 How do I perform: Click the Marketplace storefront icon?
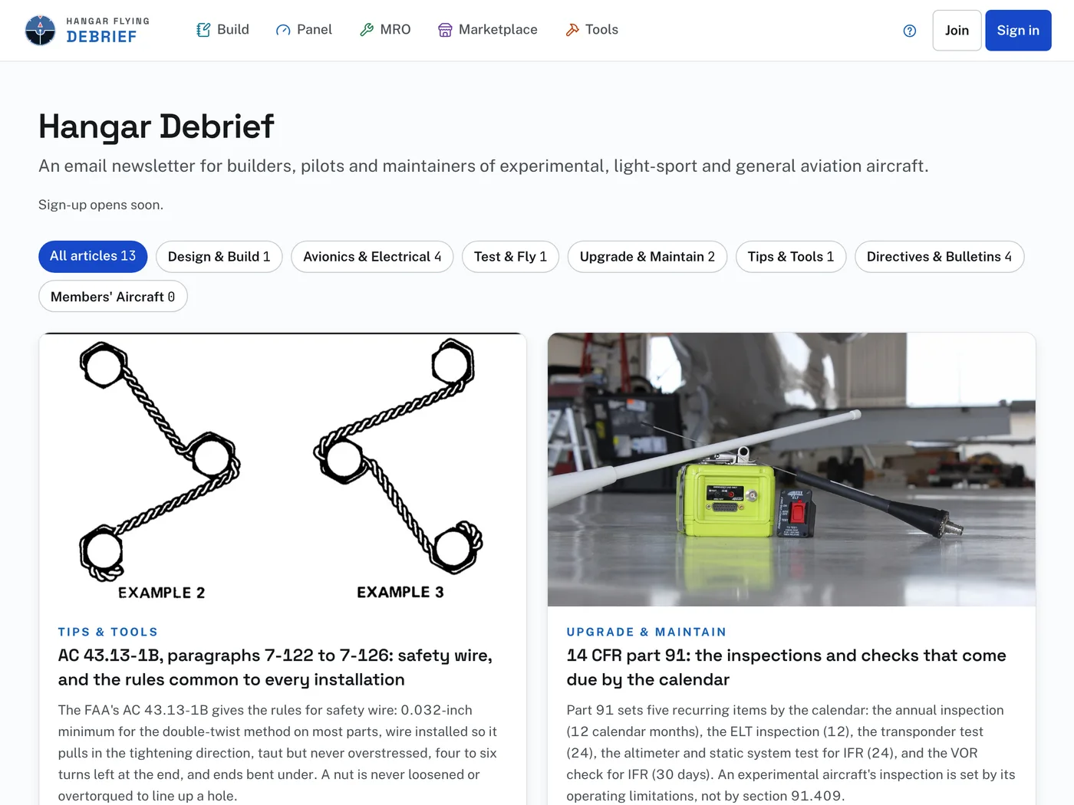pos(445,30)
